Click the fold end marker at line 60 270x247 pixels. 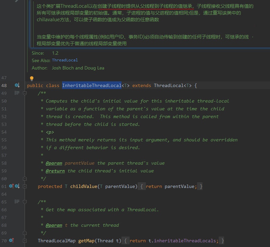click(25, 179)
